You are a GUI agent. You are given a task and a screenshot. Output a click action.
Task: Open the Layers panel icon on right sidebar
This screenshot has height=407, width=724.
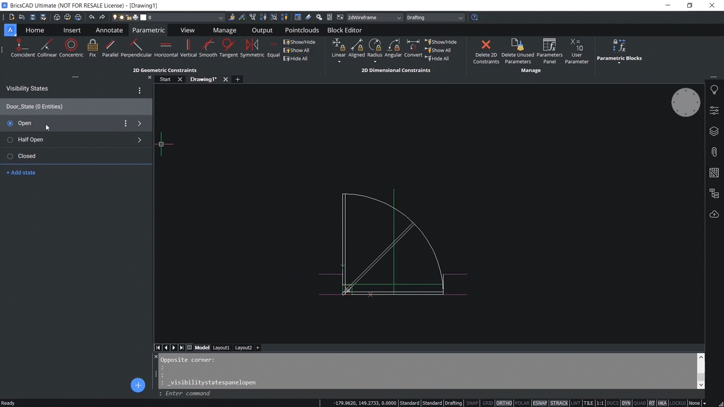coord(714,132)
